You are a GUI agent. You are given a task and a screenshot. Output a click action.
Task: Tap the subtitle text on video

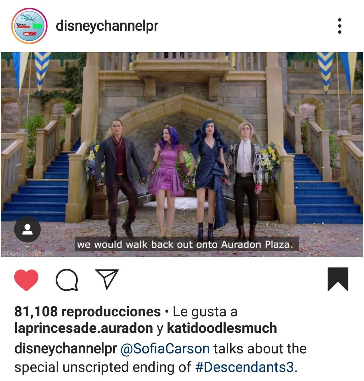pos(185,245)
